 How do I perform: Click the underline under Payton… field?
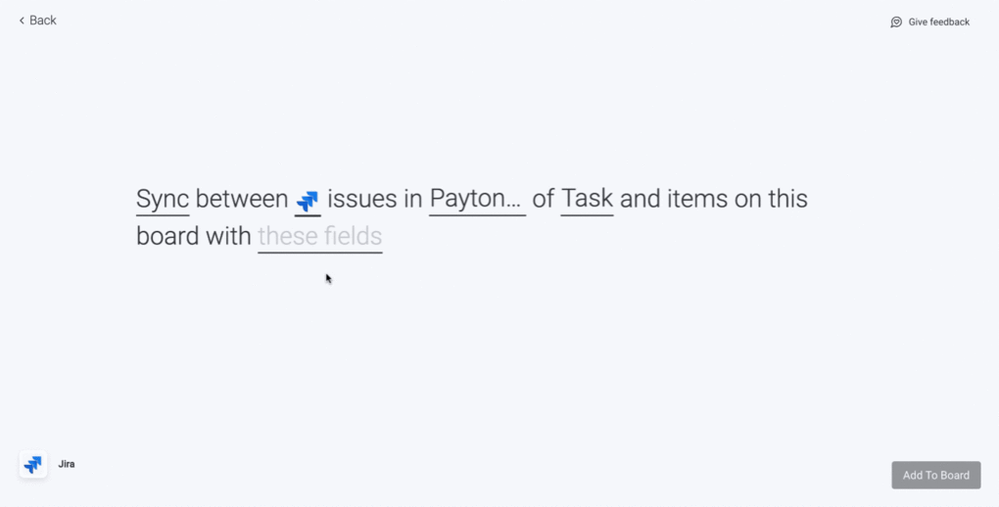click(477, 216)
